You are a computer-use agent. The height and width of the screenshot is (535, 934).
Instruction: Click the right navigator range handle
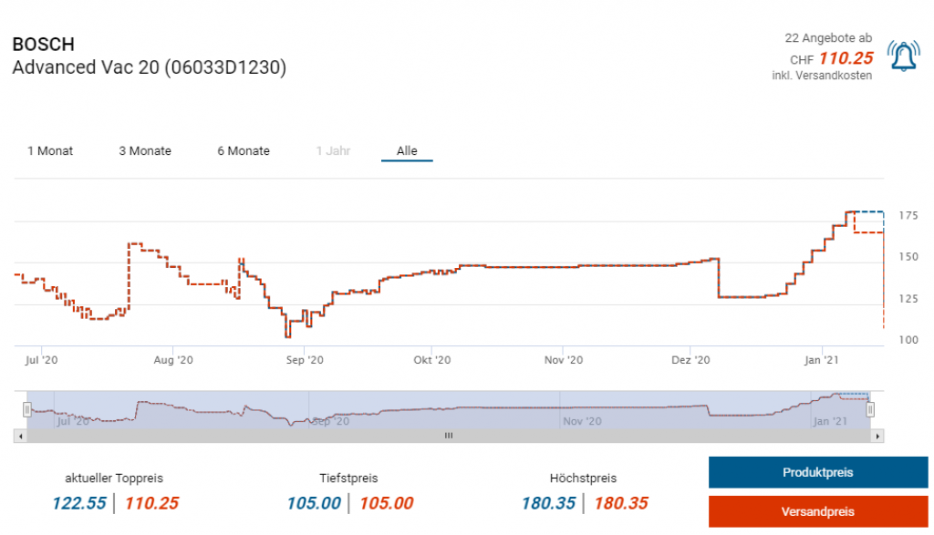[x=869, y=409]
